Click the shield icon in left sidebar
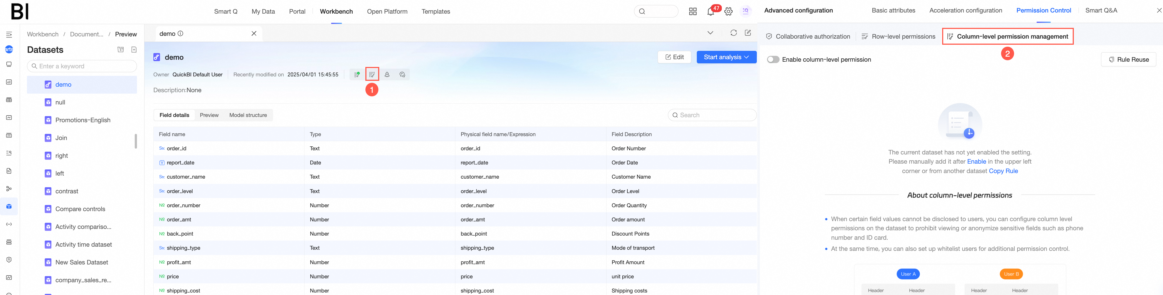 point(9,260)
